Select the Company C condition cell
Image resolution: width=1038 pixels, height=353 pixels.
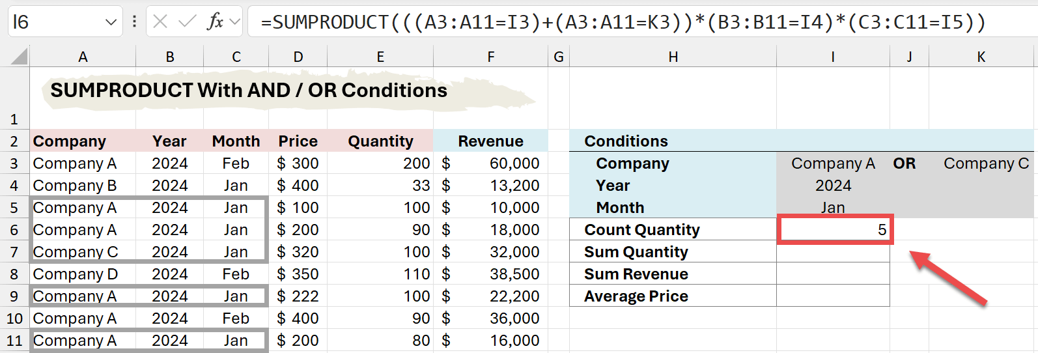pos(981,163)
